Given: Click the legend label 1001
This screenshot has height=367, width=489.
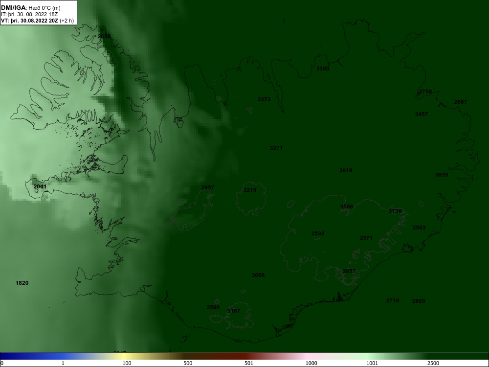Looking at the screenshot, I should pos(372,363).
